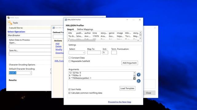Toggle the Constant Data checkbox
Image resolution: width=197 pixels, height=110 pixels.
(70, 58)
